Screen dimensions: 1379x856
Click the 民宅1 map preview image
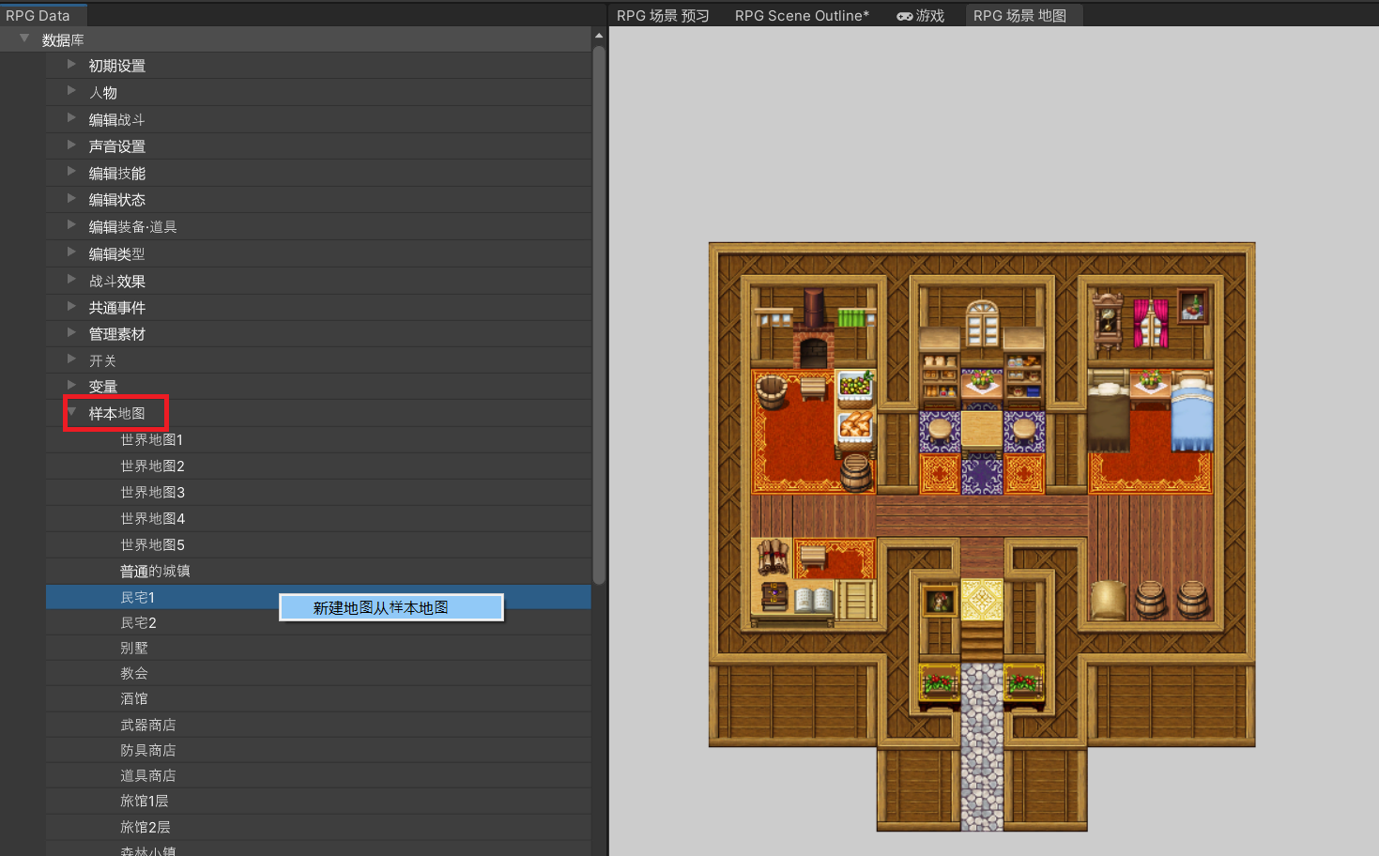click(982, 537)
